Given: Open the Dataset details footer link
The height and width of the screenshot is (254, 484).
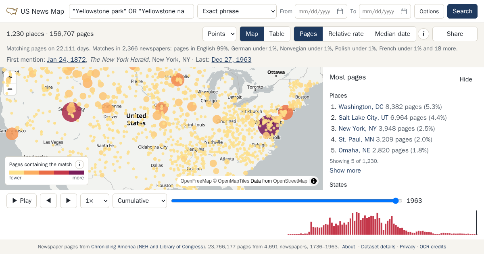Looking at the screenshot, I should coord(378,247).
